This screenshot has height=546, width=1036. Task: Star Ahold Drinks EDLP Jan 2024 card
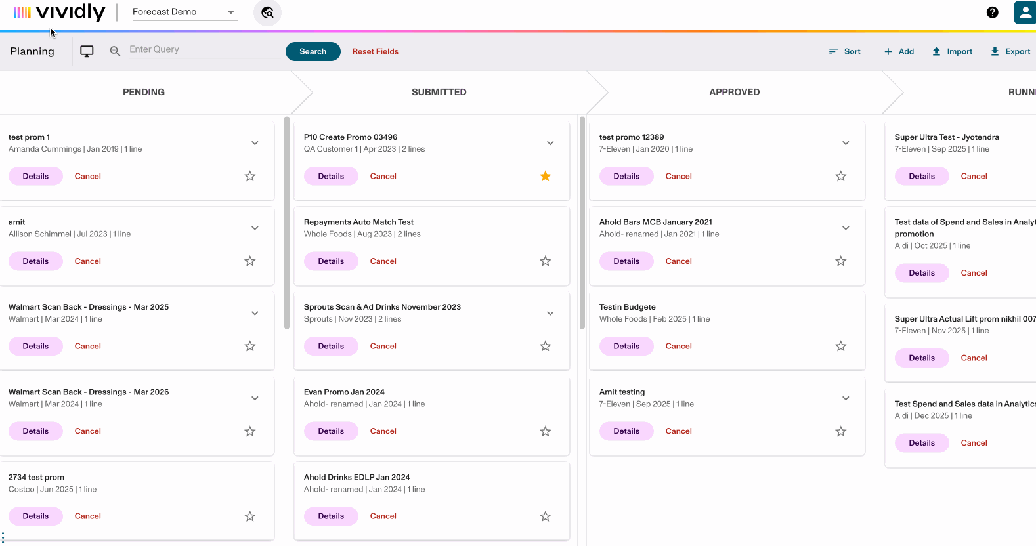click(546, 516)
